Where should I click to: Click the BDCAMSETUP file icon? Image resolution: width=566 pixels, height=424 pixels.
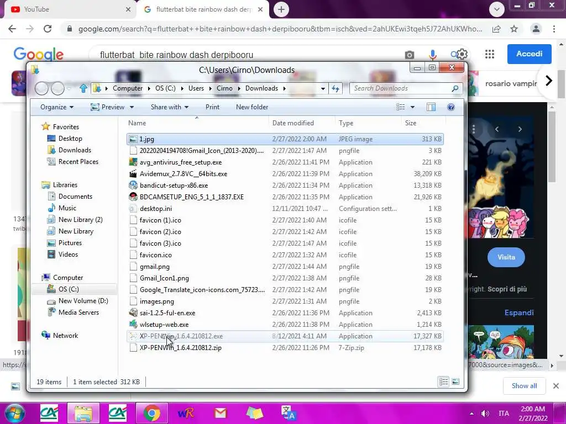tap(133, 197)
